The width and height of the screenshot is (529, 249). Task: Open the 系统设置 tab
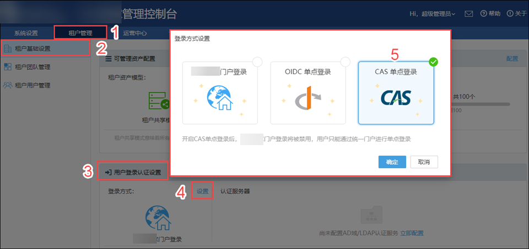(x=26, y=33)
